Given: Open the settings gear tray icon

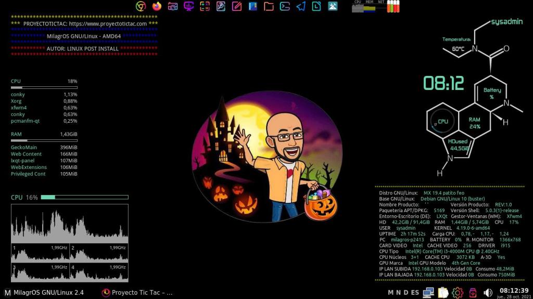Looking at the screenshot, I should 458,292.
